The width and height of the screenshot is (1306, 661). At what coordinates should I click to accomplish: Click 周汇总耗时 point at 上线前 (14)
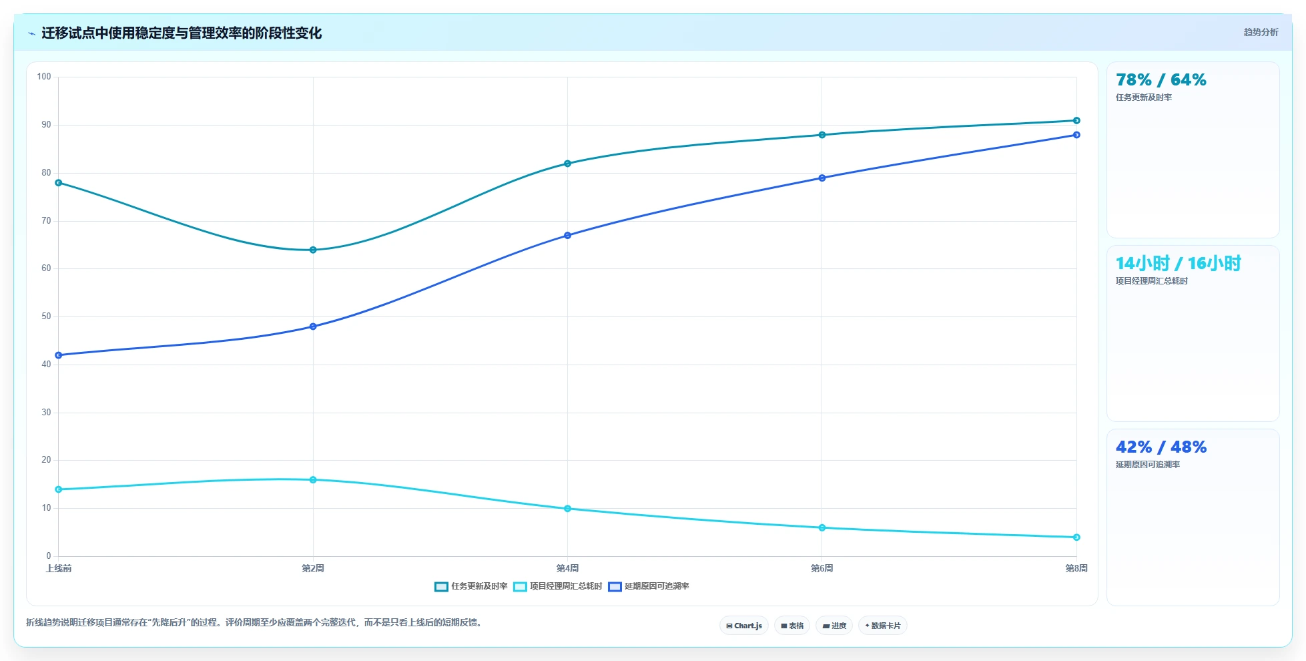click(59, 489)
